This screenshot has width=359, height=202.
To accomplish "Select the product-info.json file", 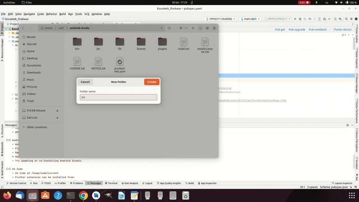I will tap(119, 65).
